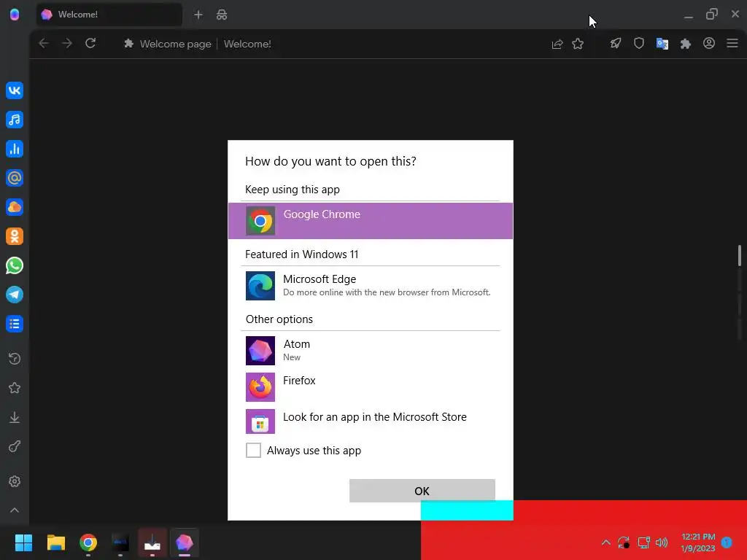This screenshot has width=747, height=560.
Task: Open Google Chrome from the taskbar
Action: pyautogui.click(x=88, y=542)
